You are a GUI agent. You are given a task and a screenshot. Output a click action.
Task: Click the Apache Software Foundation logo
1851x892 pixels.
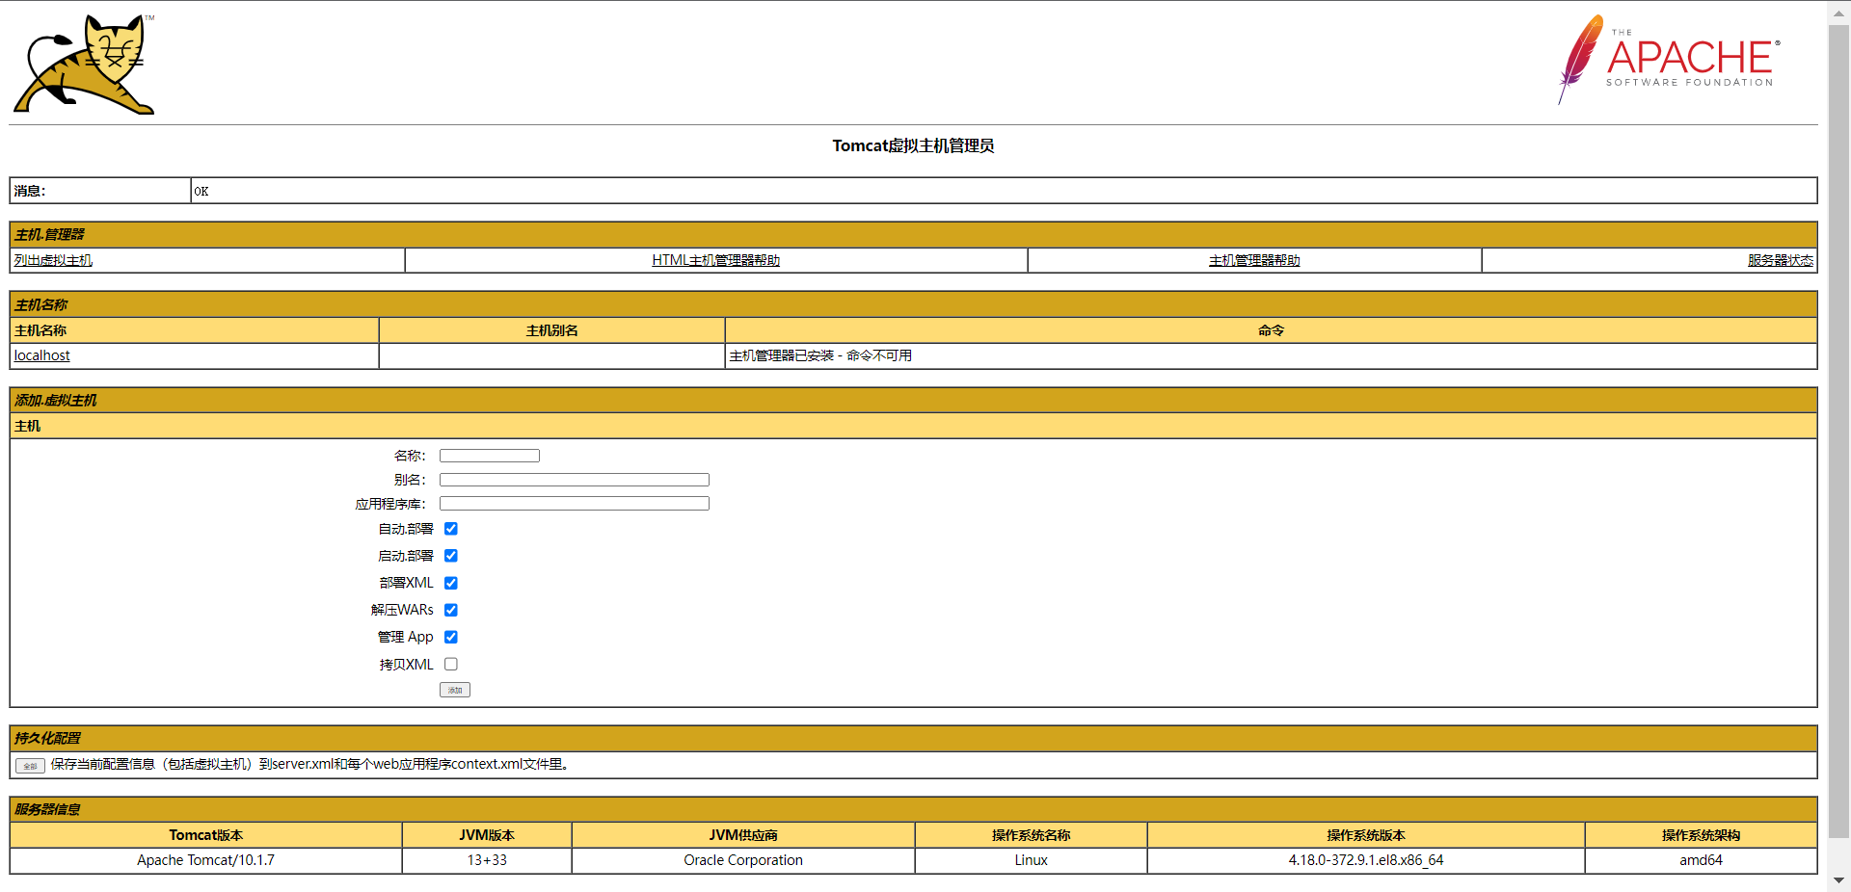[x=1669, y=60]
